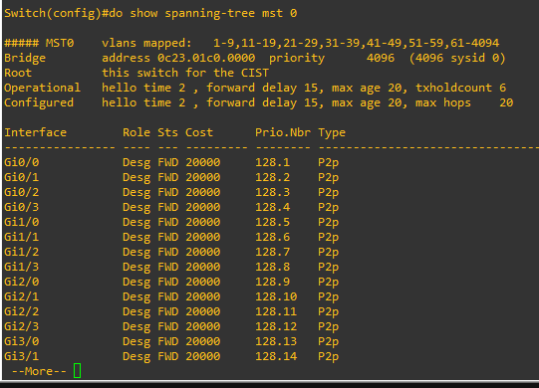The height and width of the screenshot is (388, 539).
Task: Click 'FWD' status in Gi1/0 row
Action: coord(167,222)
